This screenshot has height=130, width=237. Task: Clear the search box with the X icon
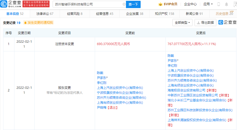(x=124, y=4)
